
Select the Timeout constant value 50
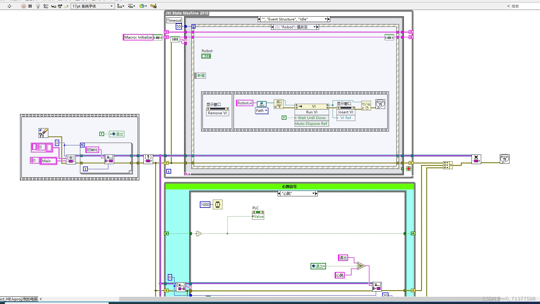pos(179,27)
